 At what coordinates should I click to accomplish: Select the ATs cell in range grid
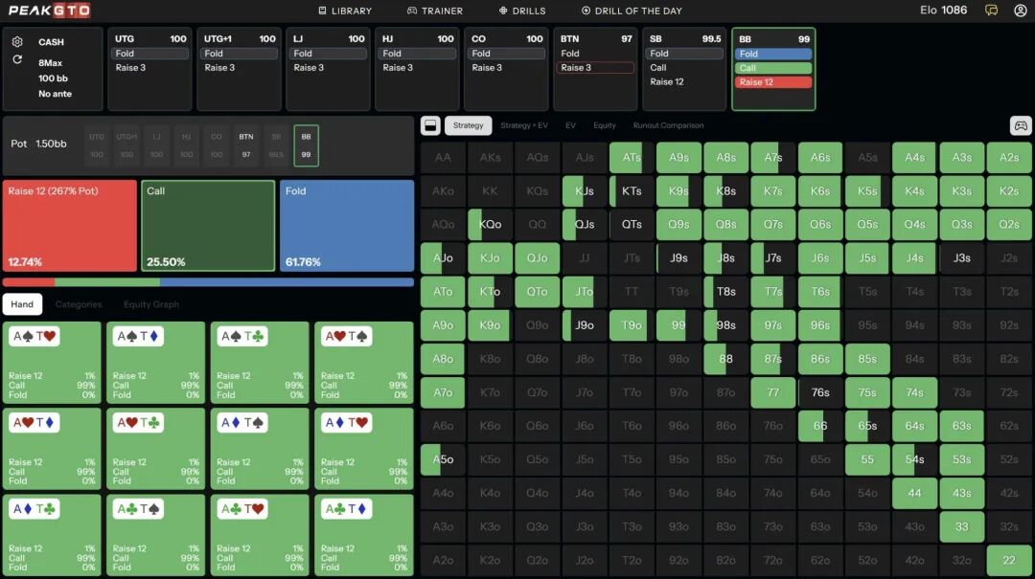632,158
